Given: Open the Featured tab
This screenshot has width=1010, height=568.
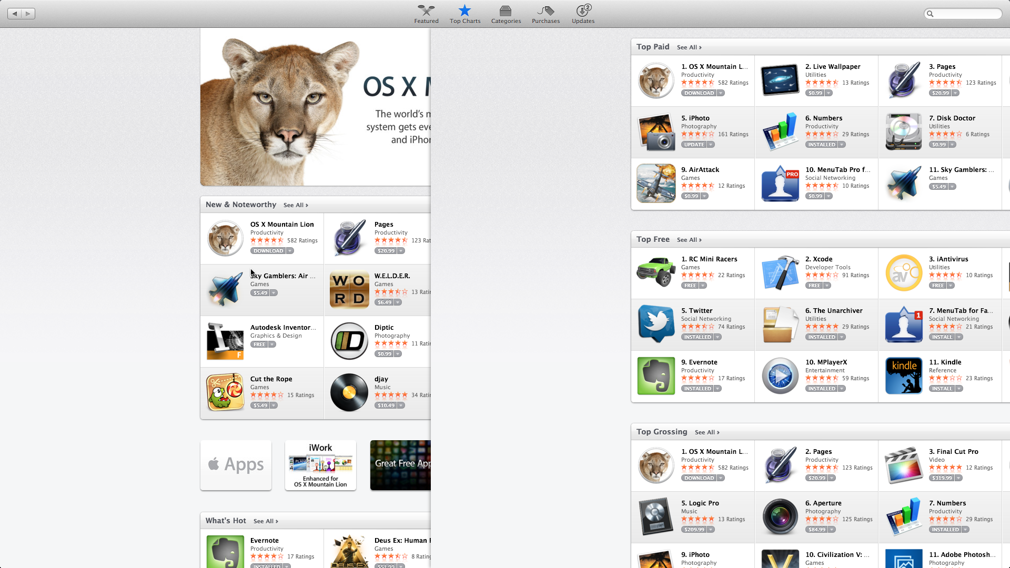Looking at the screenshot, I should (x=426, y=14).
